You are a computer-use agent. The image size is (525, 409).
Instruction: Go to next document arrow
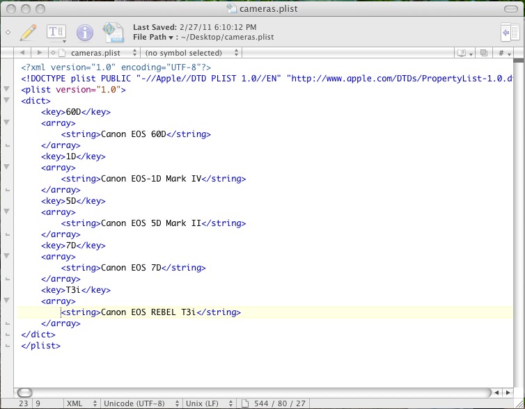tap(39, 53)
